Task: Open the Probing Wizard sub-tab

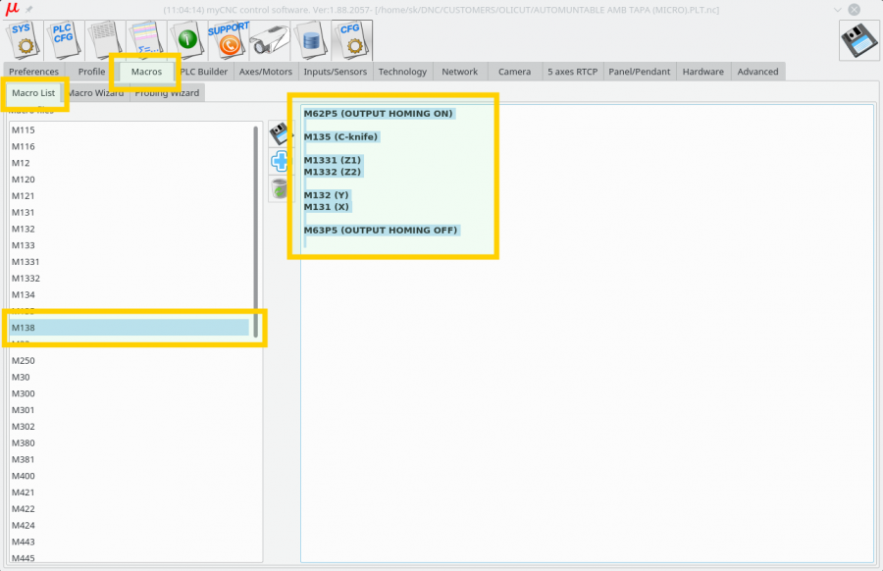Action: 167,93
